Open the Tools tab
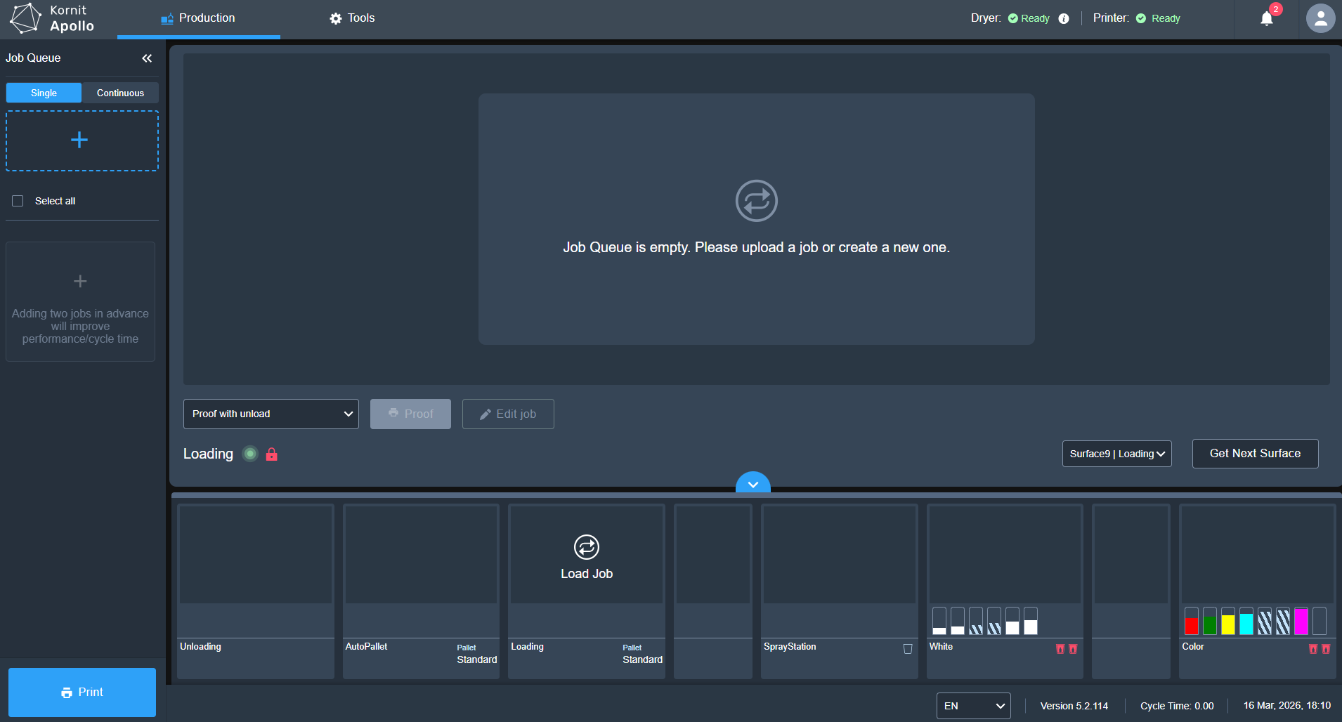Screen dimensions: 1342x722 point(352,18)
